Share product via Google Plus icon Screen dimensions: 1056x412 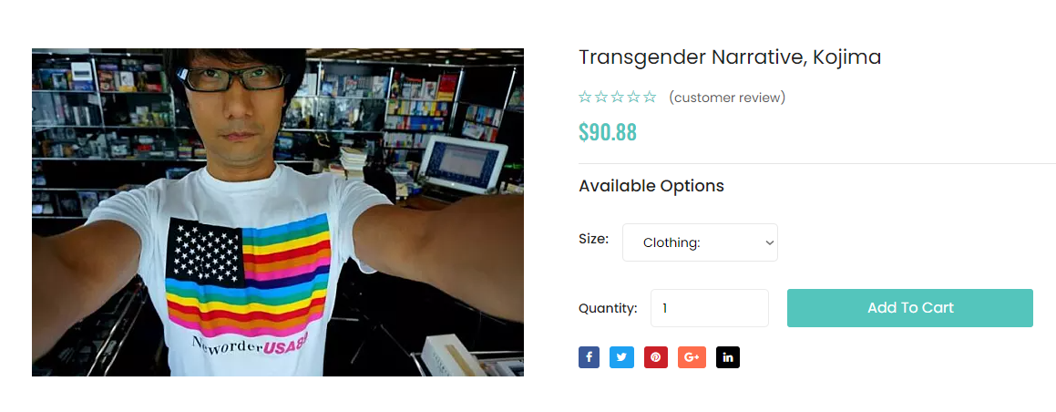pos(692,357)
